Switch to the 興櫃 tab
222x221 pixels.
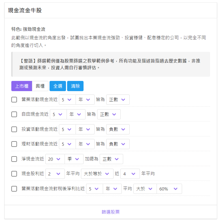40,86
